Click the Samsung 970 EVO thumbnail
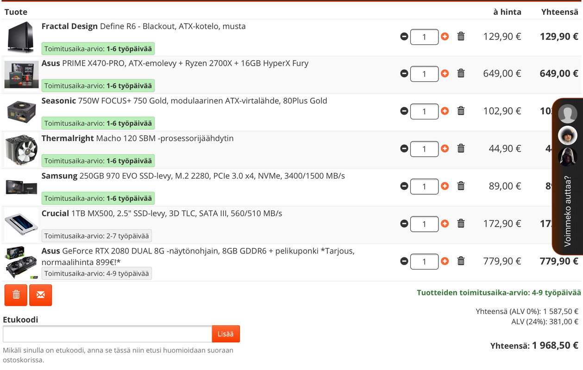 (21, 187)
